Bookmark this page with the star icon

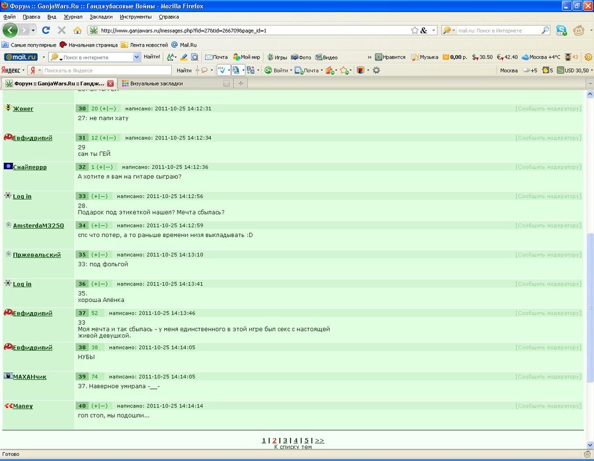tap(415, 30)
